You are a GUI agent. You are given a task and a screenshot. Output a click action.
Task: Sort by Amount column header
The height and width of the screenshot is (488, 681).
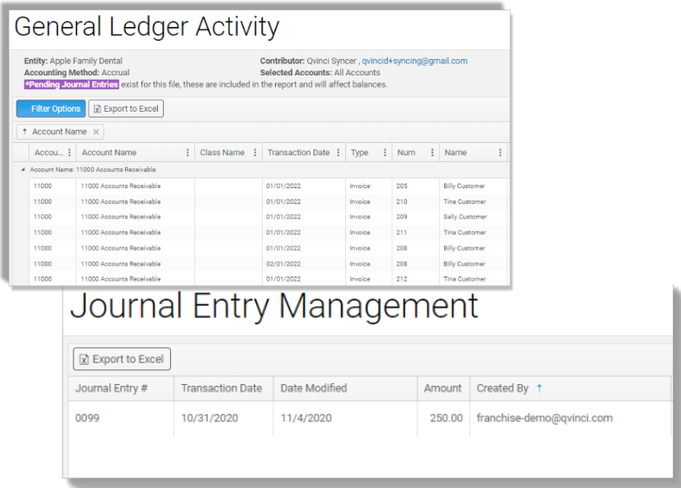[x=442, y=388]
